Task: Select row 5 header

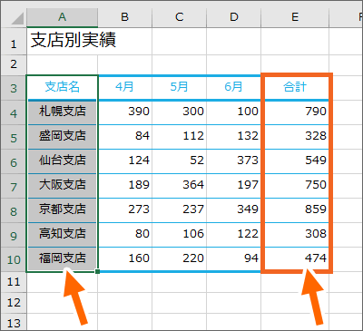Action: pos(14,138)
